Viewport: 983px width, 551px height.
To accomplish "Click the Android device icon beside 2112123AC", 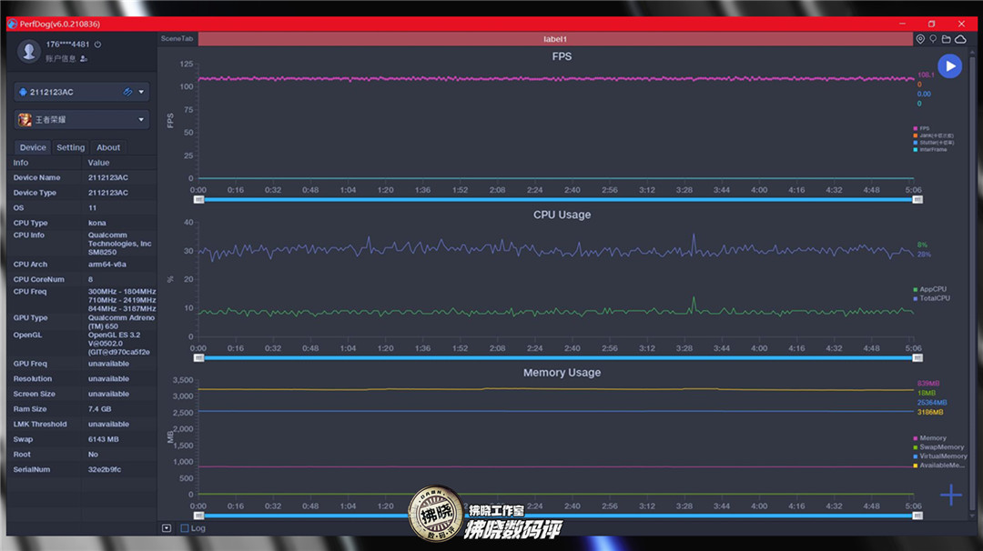I will click(23, 92).
